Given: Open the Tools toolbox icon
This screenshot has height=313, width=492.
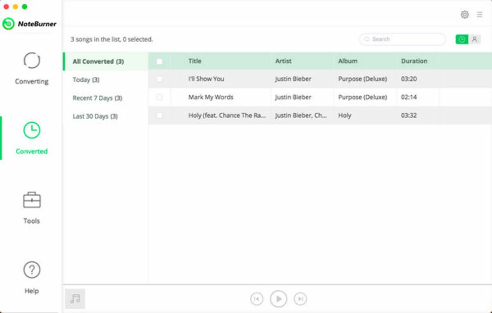Looking at the screenshot, I should coord(32,200).
